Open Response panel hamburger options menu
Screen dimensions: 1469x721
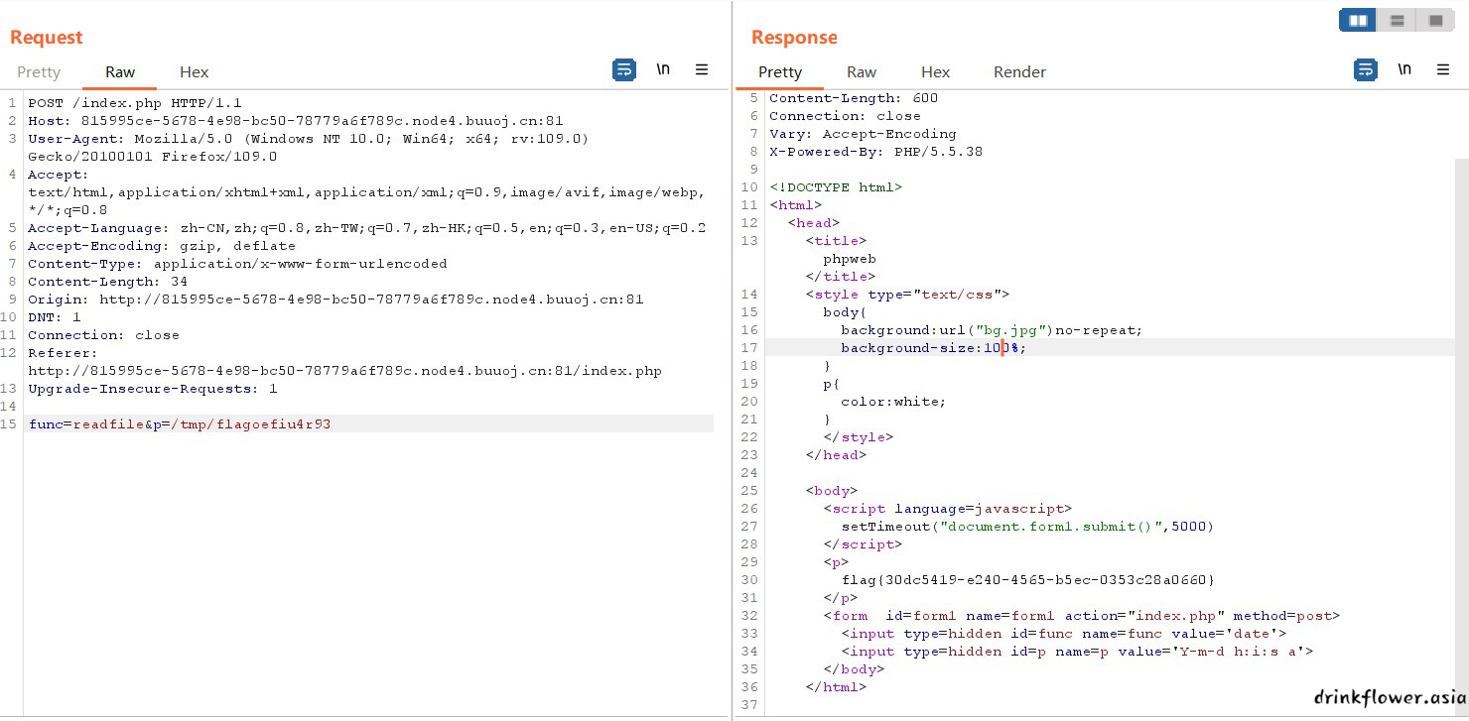point(1443,70)
